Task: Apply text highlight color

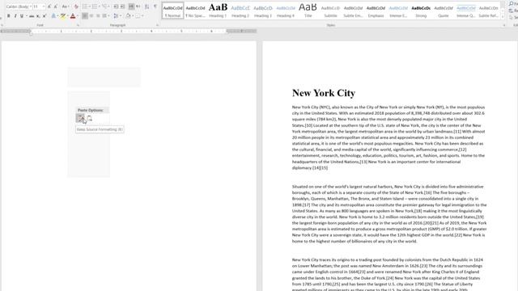Action: coord(63,16)
